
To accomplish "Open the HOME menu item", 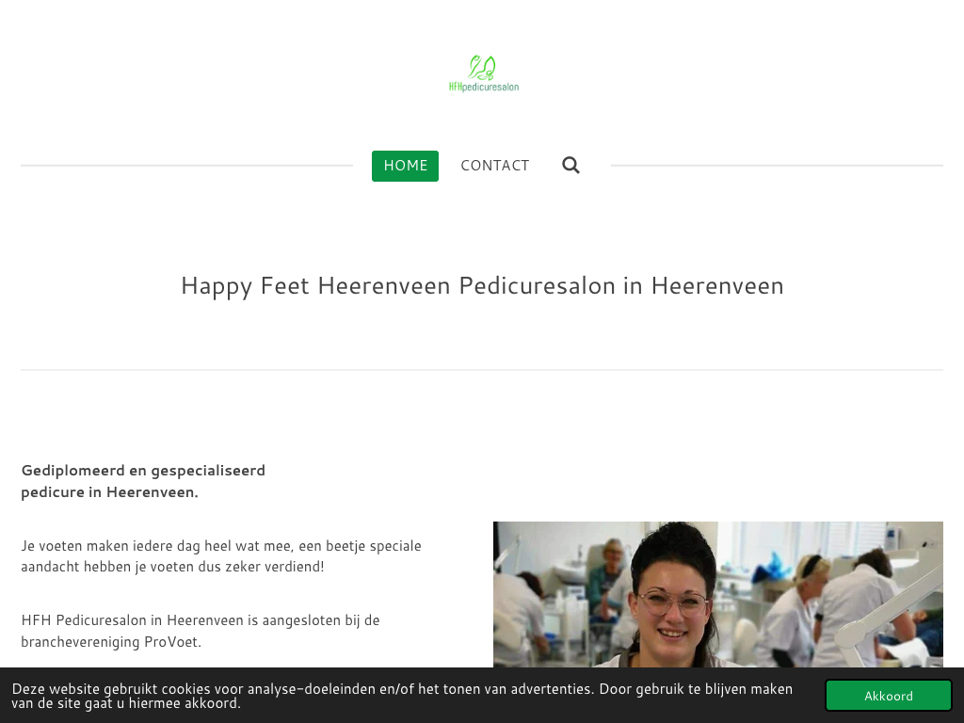I will click(405, 166).
